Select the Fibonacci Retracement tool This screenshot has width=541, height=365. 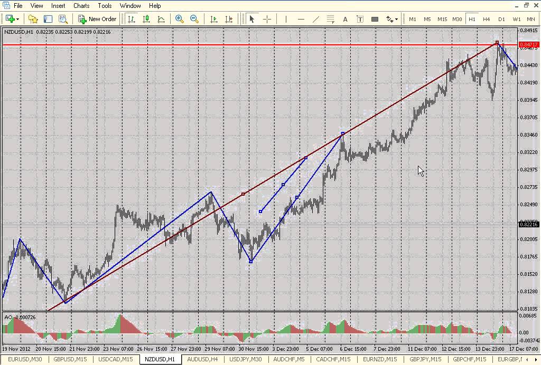point(331,19)
